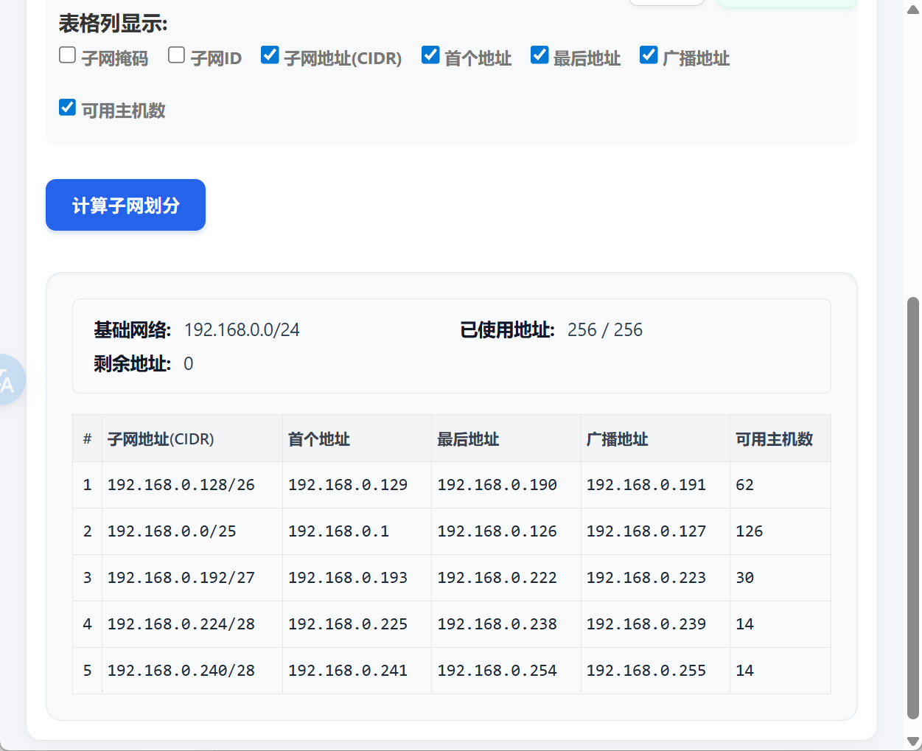Viewport: 922px width, 751px height.
Task: Uncheck the 子网地址(CIDR) checkbox
Action: click(270, 55)
